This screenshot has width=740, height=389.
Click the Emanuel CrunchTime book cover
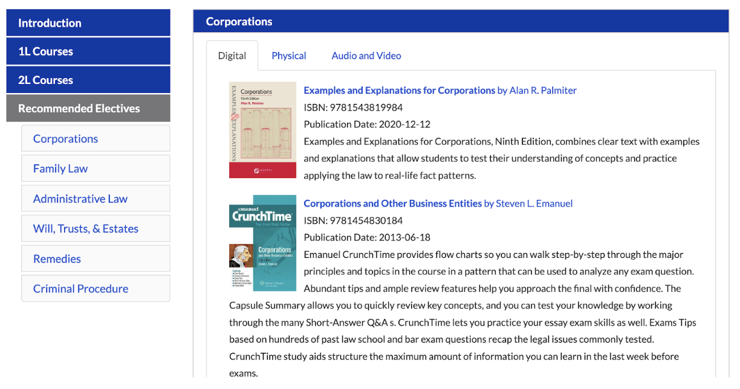click(262, 243)
